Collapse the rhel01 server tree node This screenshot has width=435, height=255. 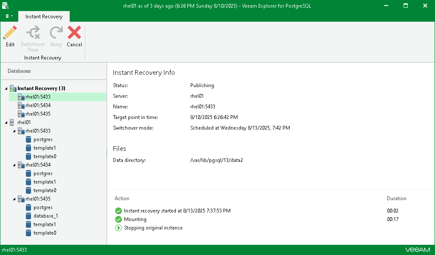6,122
